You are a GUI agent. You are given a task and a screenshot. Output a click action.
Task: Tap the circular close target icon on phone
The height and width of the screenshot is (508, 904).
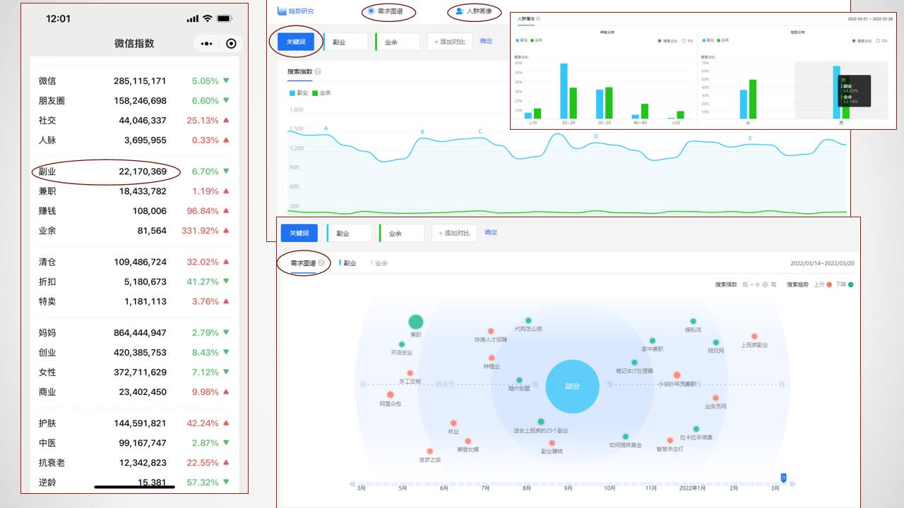(231, 44)
